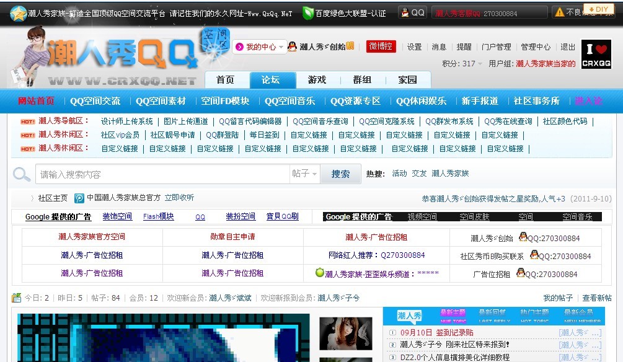This screenshot has height=362, width=623.
Task: Open the 勋章自主申请 link
Action: tap(232, 237)
